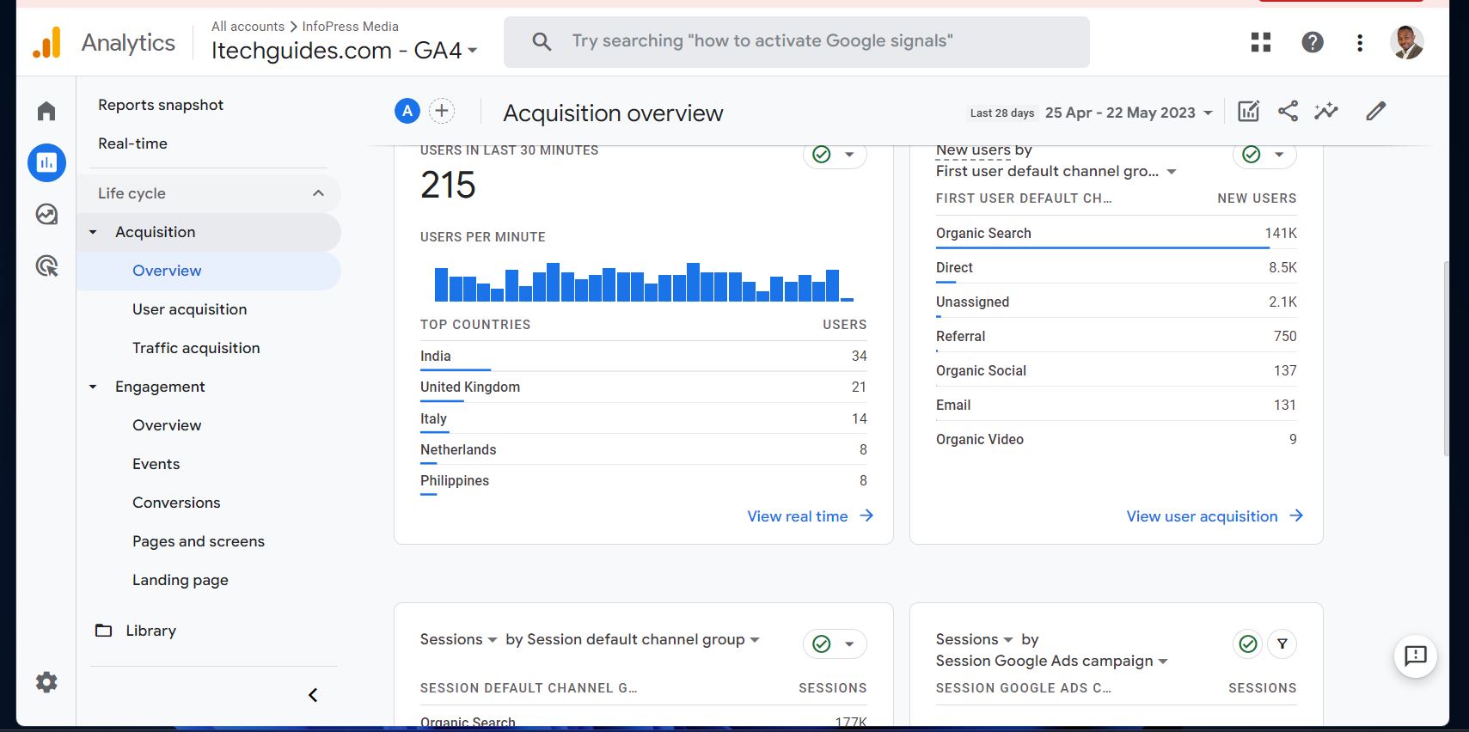This screenshot has height=732, width=1469.
Task: Open the First user default channel group dropdown
Action: pos(1056,171)
